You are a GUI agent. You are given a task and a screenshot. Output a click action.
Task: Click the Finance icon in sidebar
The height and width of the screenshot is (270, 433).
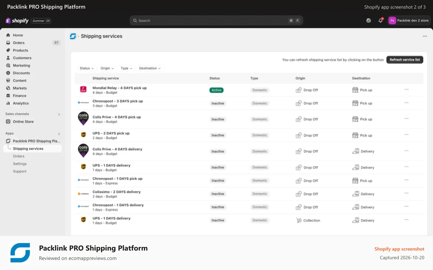pyautogui.click(x=8, y=96)
